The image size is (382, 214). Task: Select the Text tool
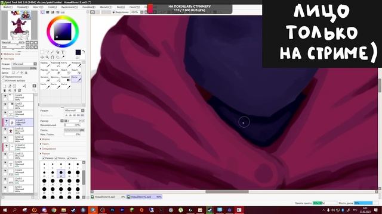coord(63,52)
